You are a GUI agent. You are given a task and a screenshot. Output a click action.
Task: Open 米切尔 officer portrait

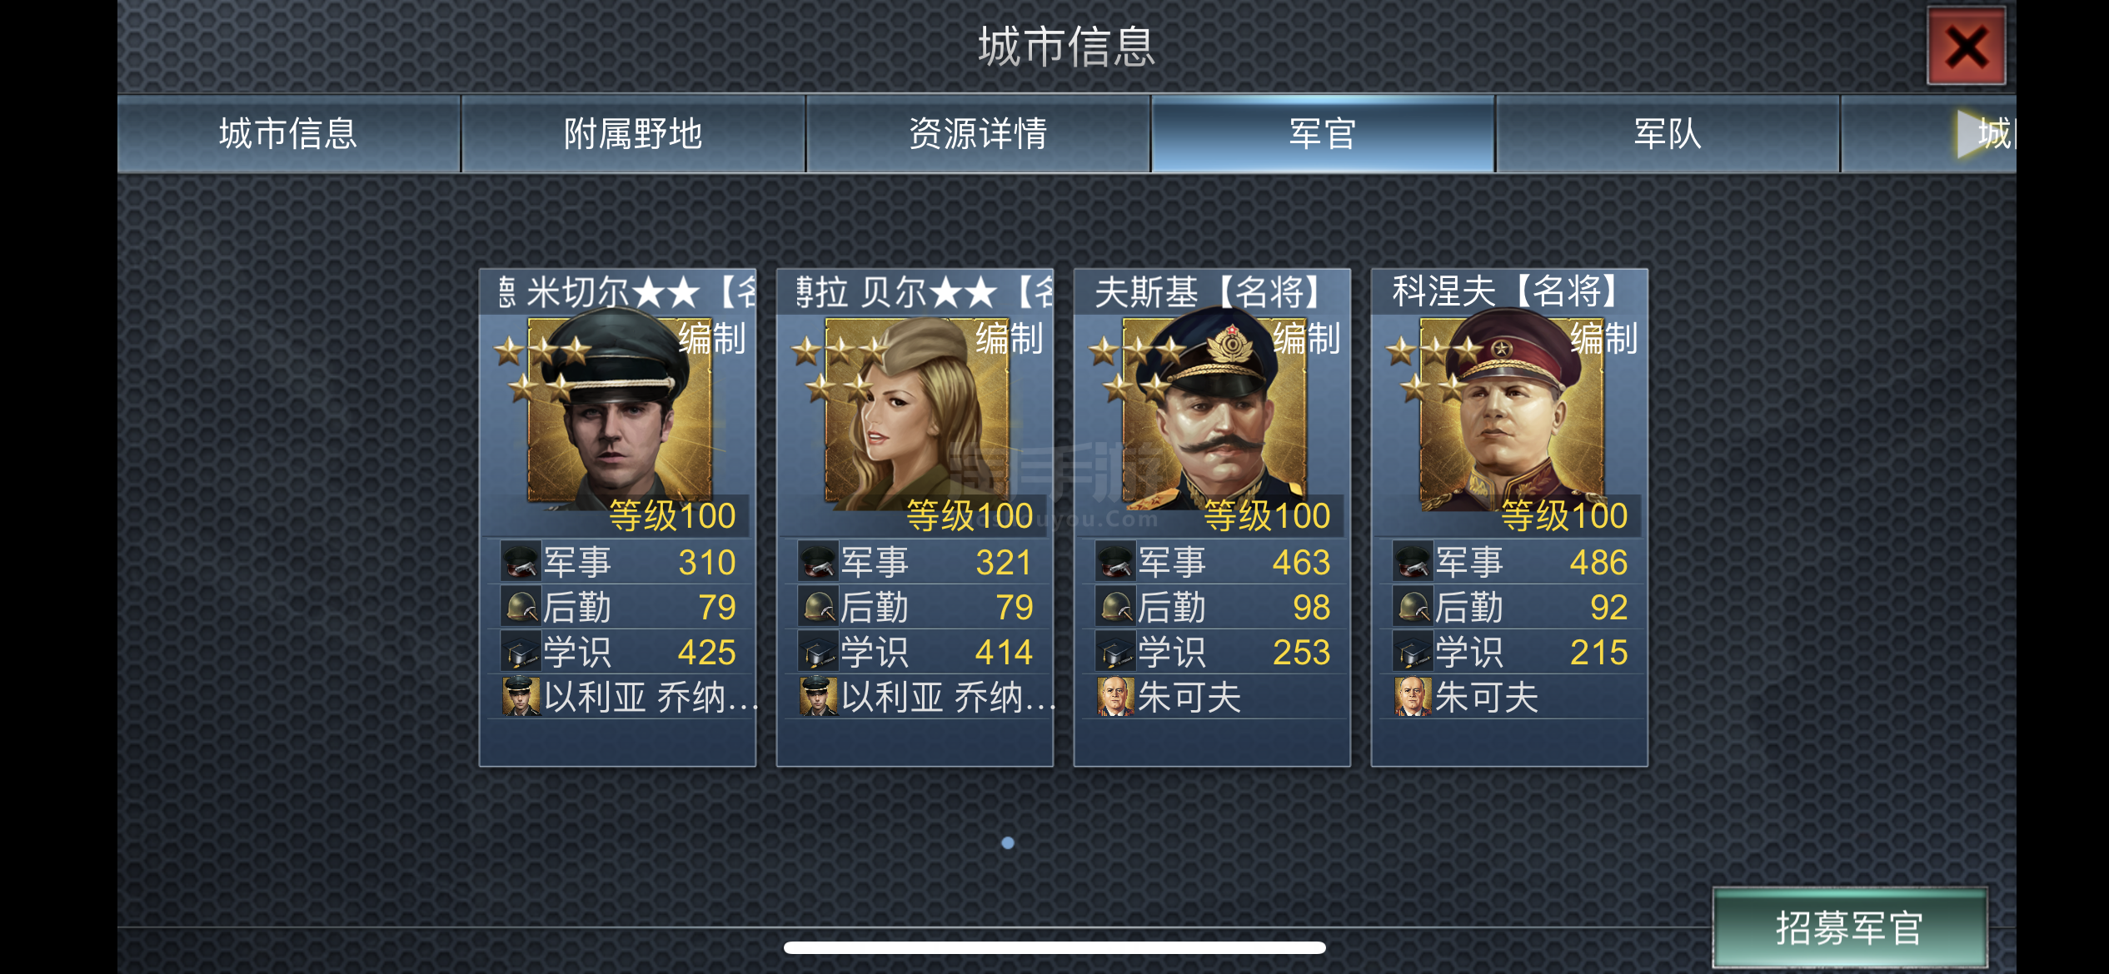620,411
